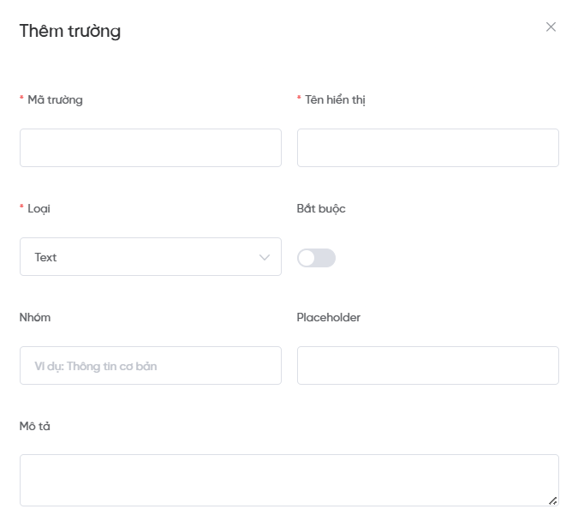Click the Mã trường field label
The image size is (578, 521).
[55, 99]
